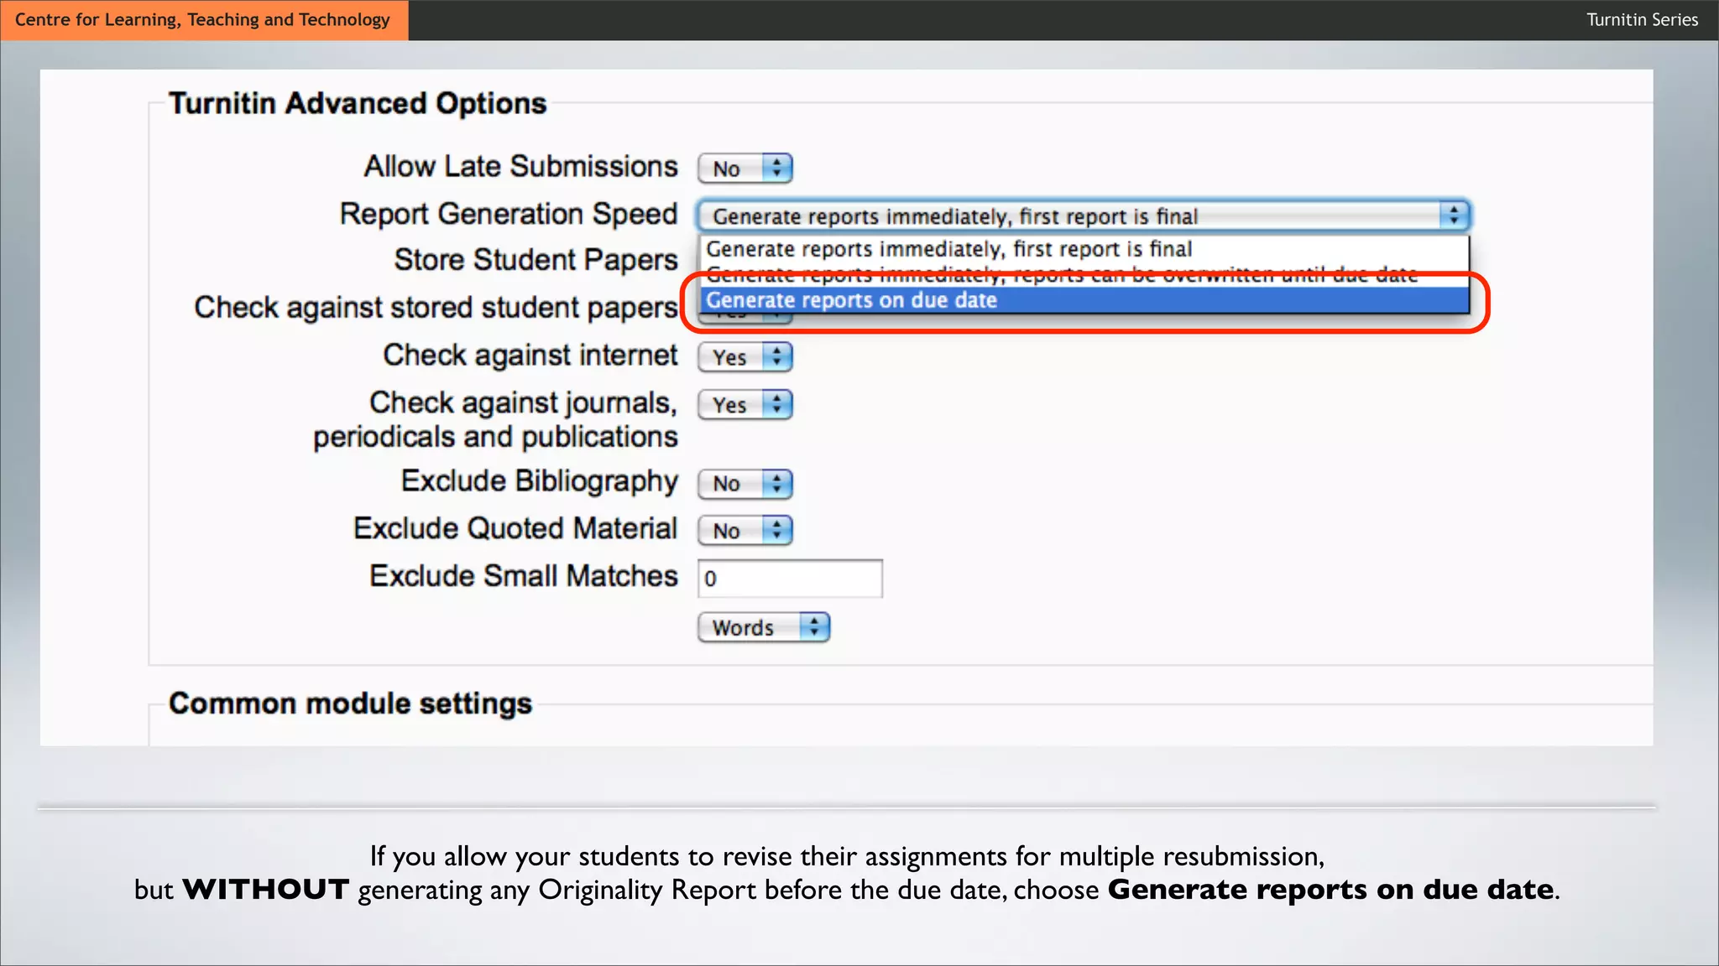Click arrows on Check against internet selector
This screenshot has height=966, width=1719.
point(777,357)
